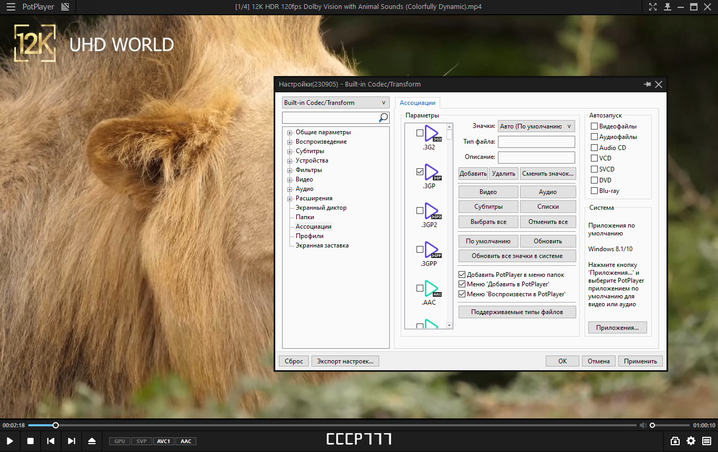The height and width of the screenshot is (452, 718).
Task: Uncheck 'Добавить PotPlayer в меню папок'
Action: click(462, 275)
